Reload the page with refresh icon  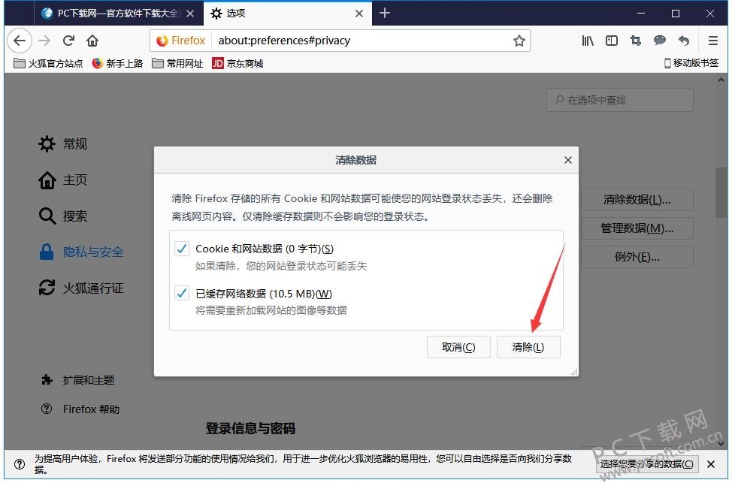click(68, 41)
